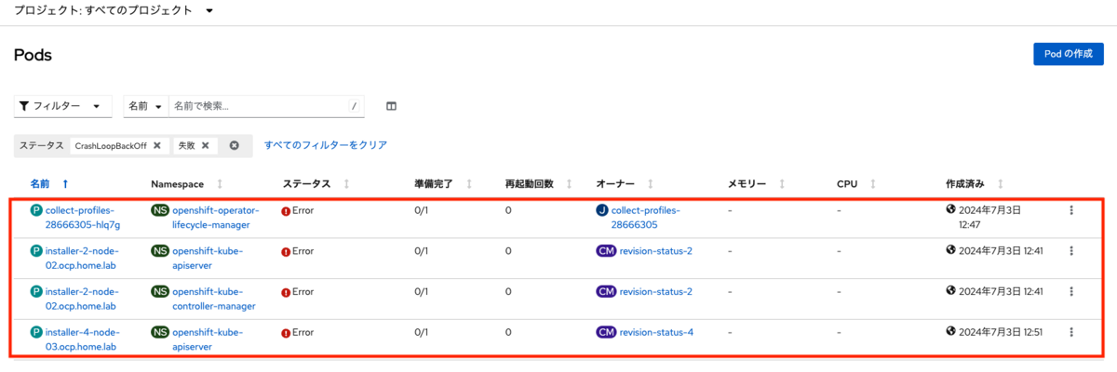Screen dimensions: 1117x372
Task: Open the column management icon
Action: point(391,106)
